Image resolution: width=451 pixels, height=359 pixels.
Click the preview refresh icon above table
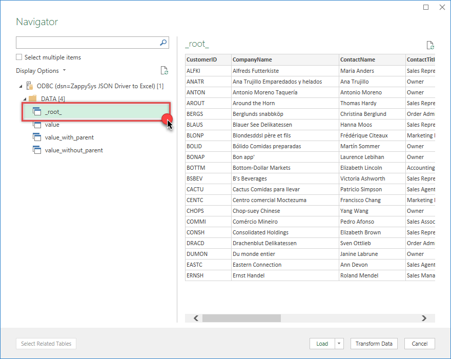[430, 45]
